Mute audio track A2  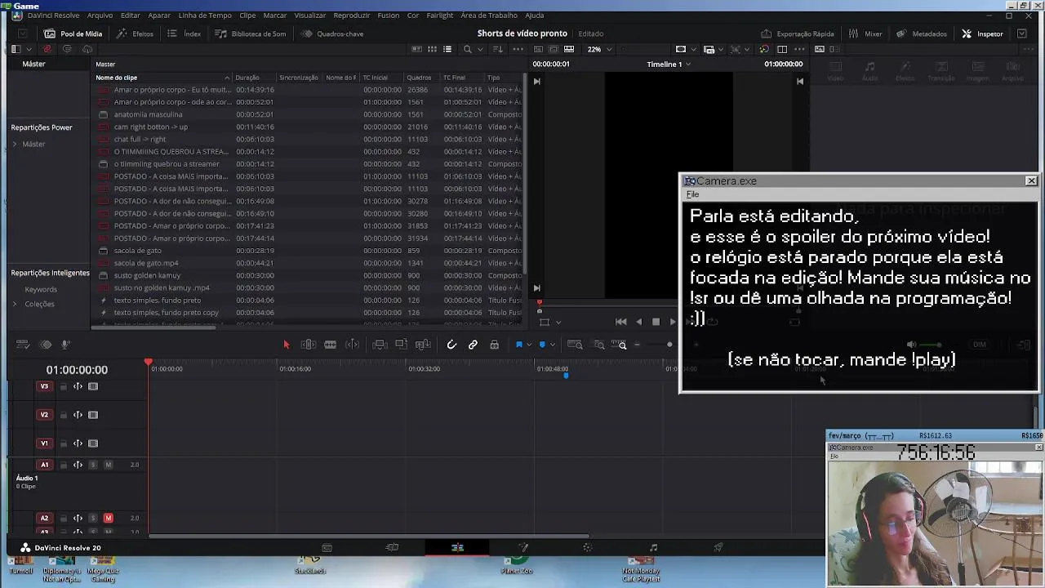click(x=108, y=518)
